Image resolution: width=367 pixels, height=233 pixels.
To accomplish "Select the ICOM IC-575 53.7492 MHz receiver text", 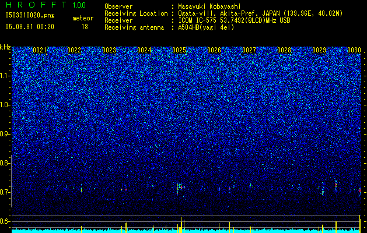I will [234, 20].
